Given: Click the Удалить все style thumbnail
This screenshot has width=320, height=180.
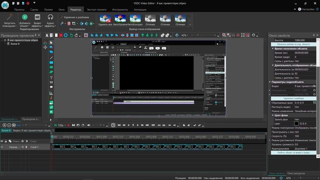Looking at the screenshot, I should point(105,20).
